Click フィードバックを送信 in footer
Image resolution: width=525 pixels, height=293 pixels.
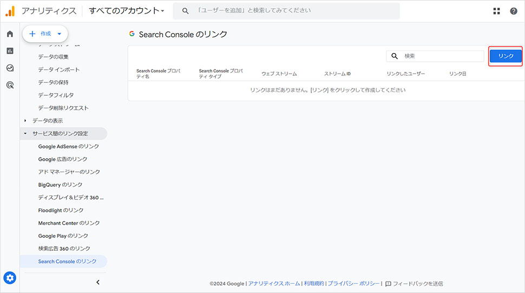coord(417,284)
